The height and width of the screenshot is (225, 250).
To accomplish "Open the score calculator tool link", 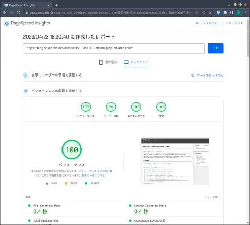I will [94, 176].
